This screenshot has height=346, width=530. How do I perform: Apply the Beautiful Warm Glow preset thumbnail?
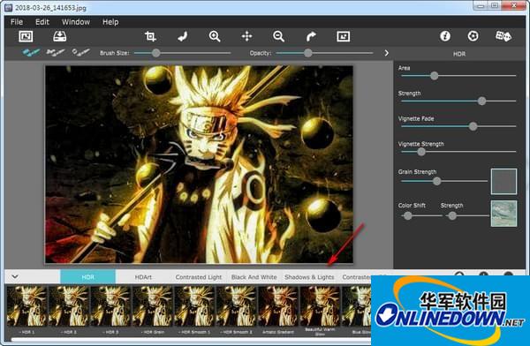point(321,306)
